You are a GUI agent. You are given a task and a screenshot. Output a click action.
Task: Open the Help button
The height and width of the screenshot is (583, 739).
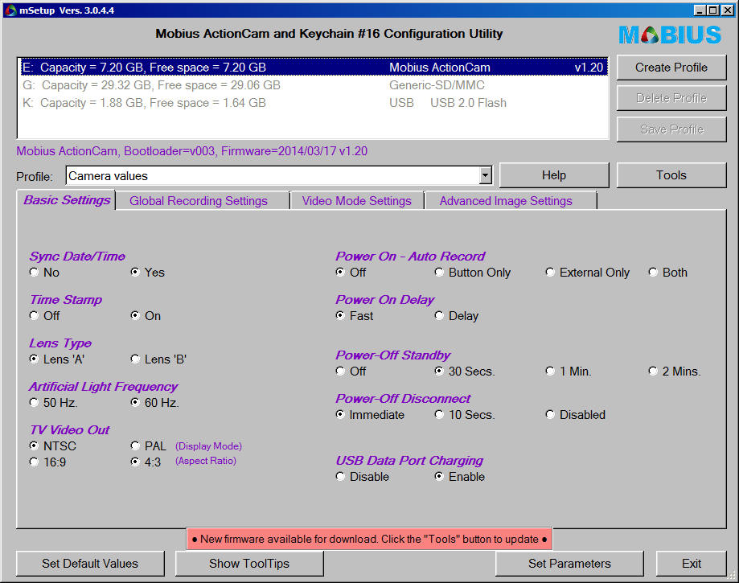point(554,175)
